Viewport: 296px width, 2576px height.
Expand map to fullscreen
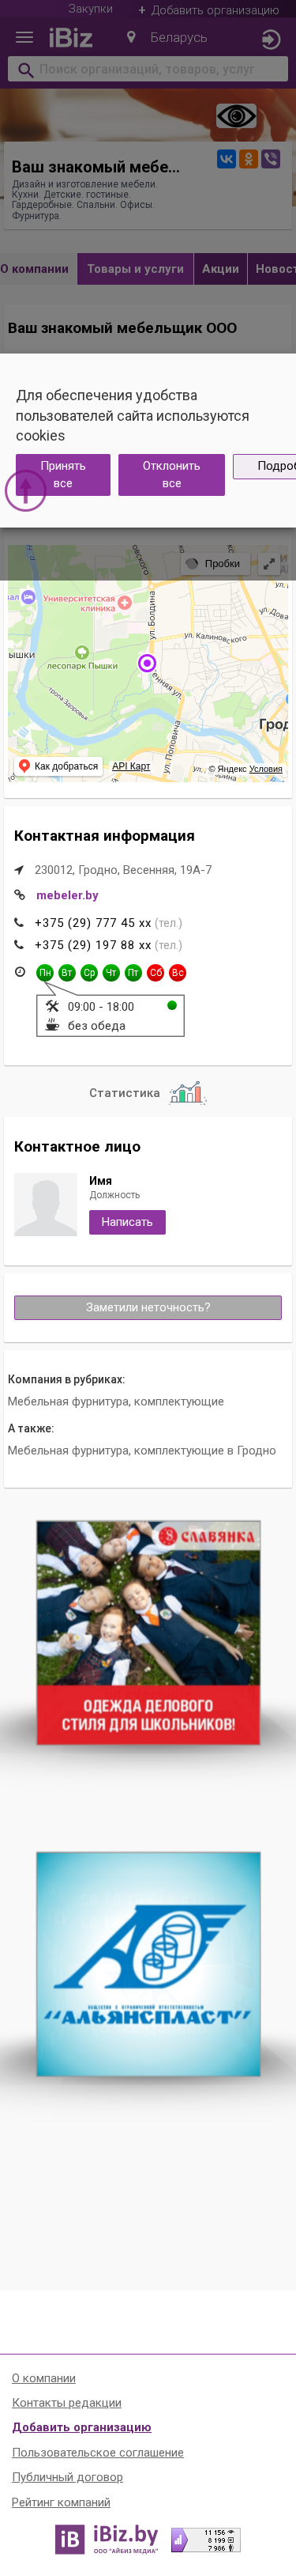pos(269,564)
